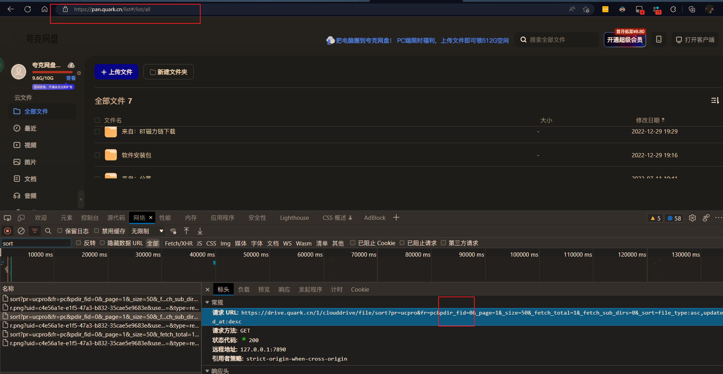Filter requests by Fetch/XHR
The width and height of the screenshot is (723, 374).
pyautogui.click(x=179, y=243)
